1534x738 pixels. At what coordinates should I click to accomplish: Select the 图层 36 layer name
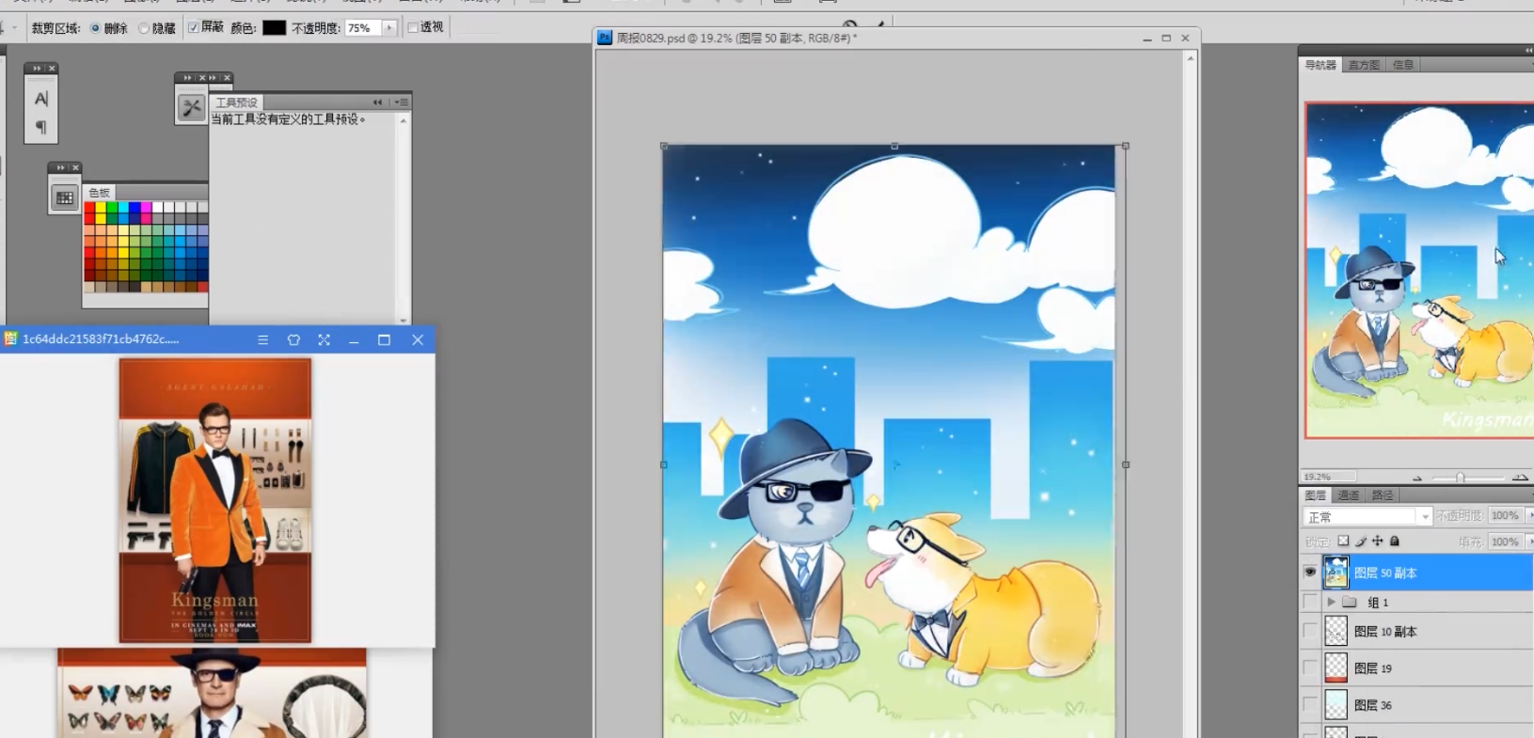click(1373, 705)
